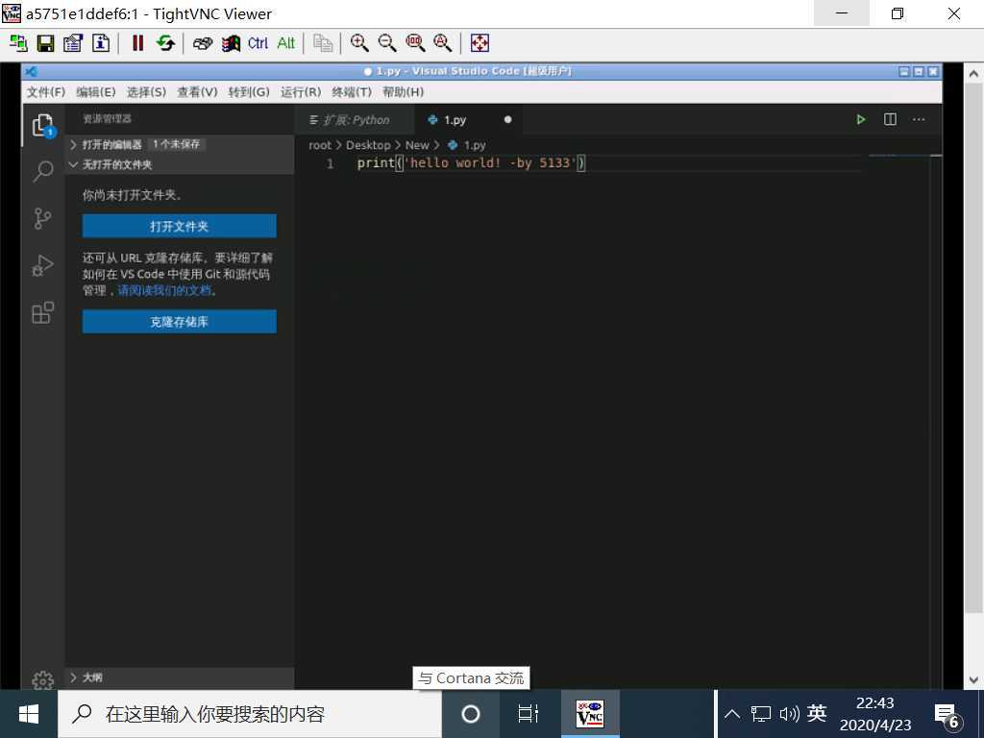Save connection with the floppy disk icon
984x738 pixels.
click(46, 43)
